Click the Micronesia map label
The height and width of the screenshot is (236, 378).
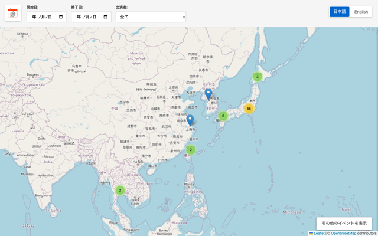click(x=292, y=212)
